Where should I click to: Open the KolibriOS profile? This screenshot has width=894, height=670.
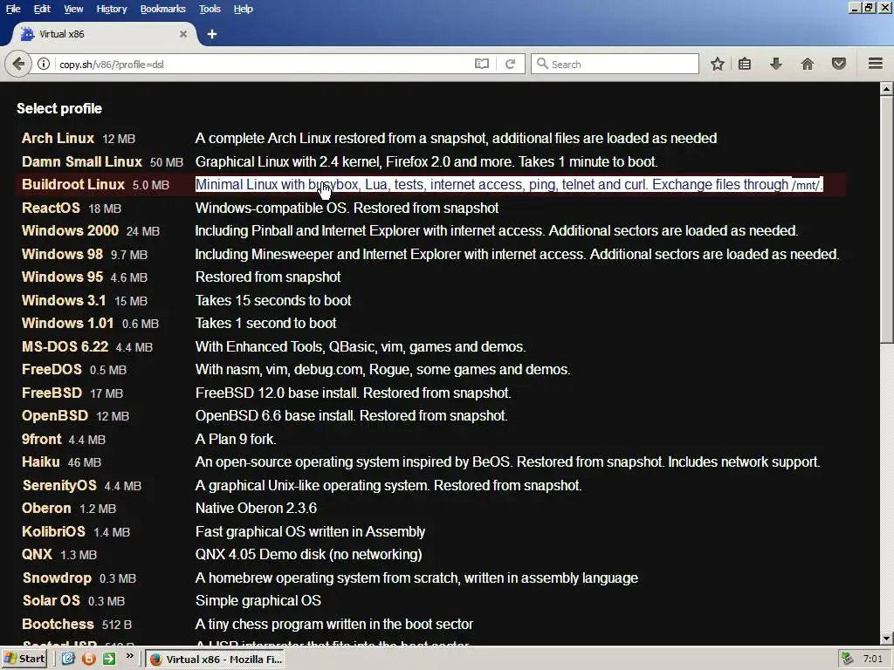53,531
